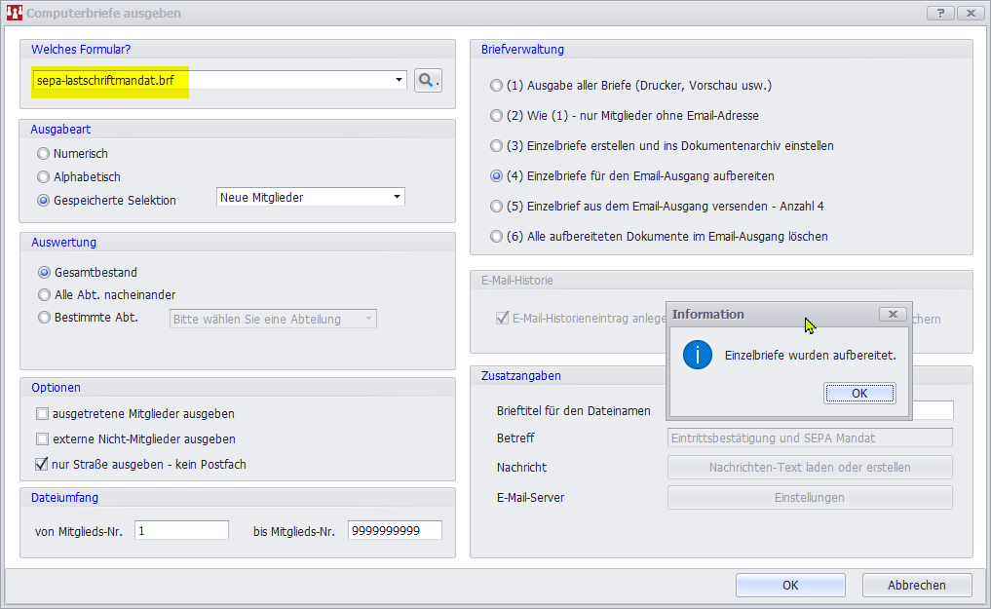991x609 pixels.
Task: Open the form file dropdown sepa-lastschriftmandat.brf
Action: [400, 81]
